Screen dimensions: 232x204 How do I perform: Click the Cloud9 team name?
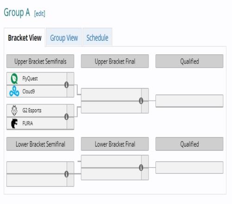29,91
